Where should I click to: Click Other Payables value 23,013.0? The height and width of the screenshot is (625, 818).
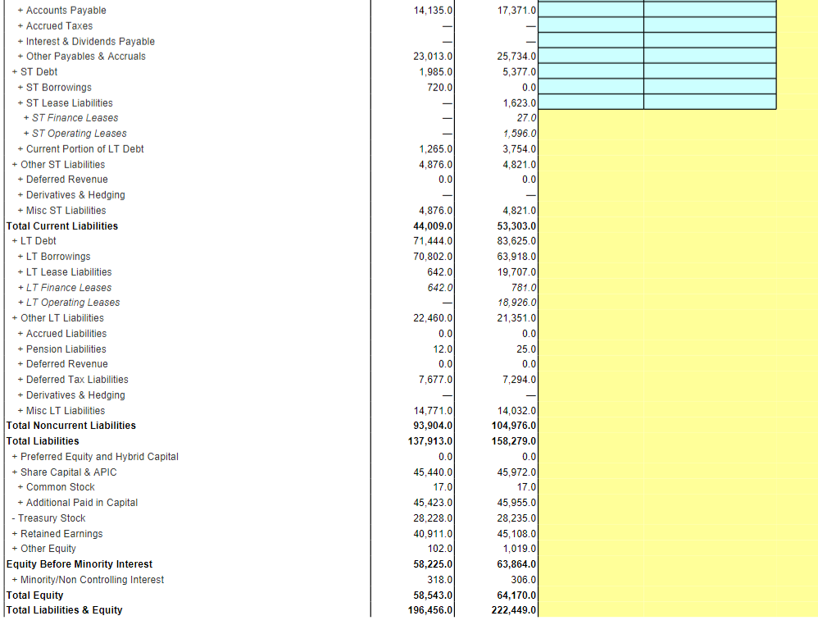tap(433, 57)
